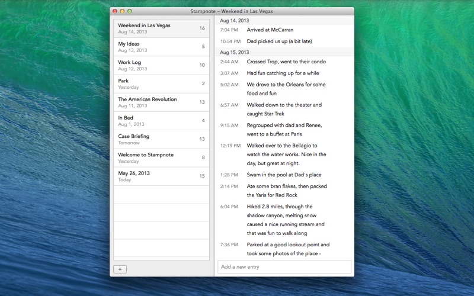Click 'Dad picked us up' entry
The width and height of the screenshot is (474, 296).
tap(279, 41)
